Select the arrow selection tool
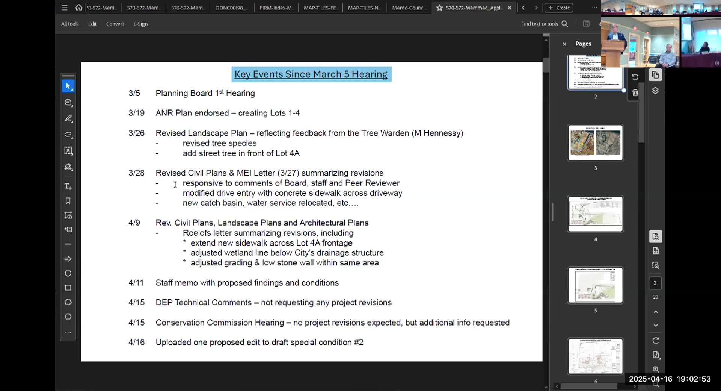 (x=68, y=86)
